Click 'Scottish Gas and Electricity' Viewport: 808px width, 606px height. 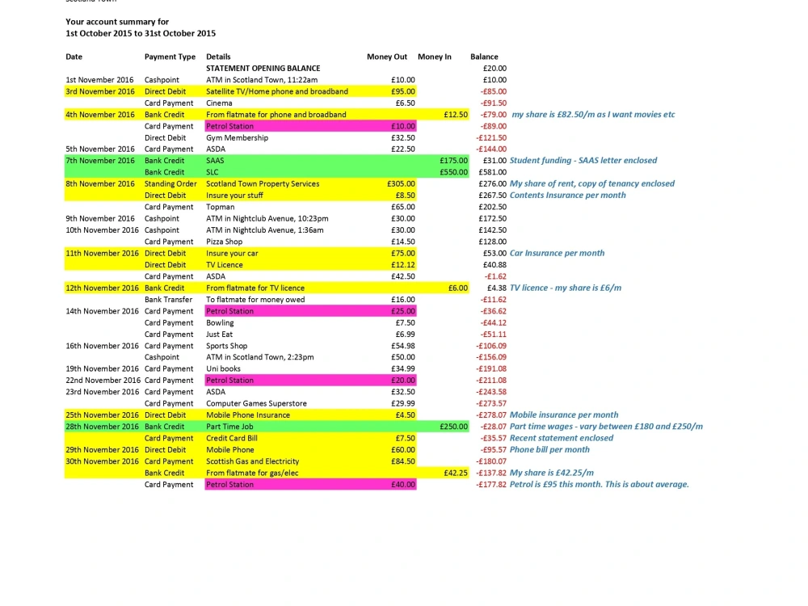[x=252, y=461]
